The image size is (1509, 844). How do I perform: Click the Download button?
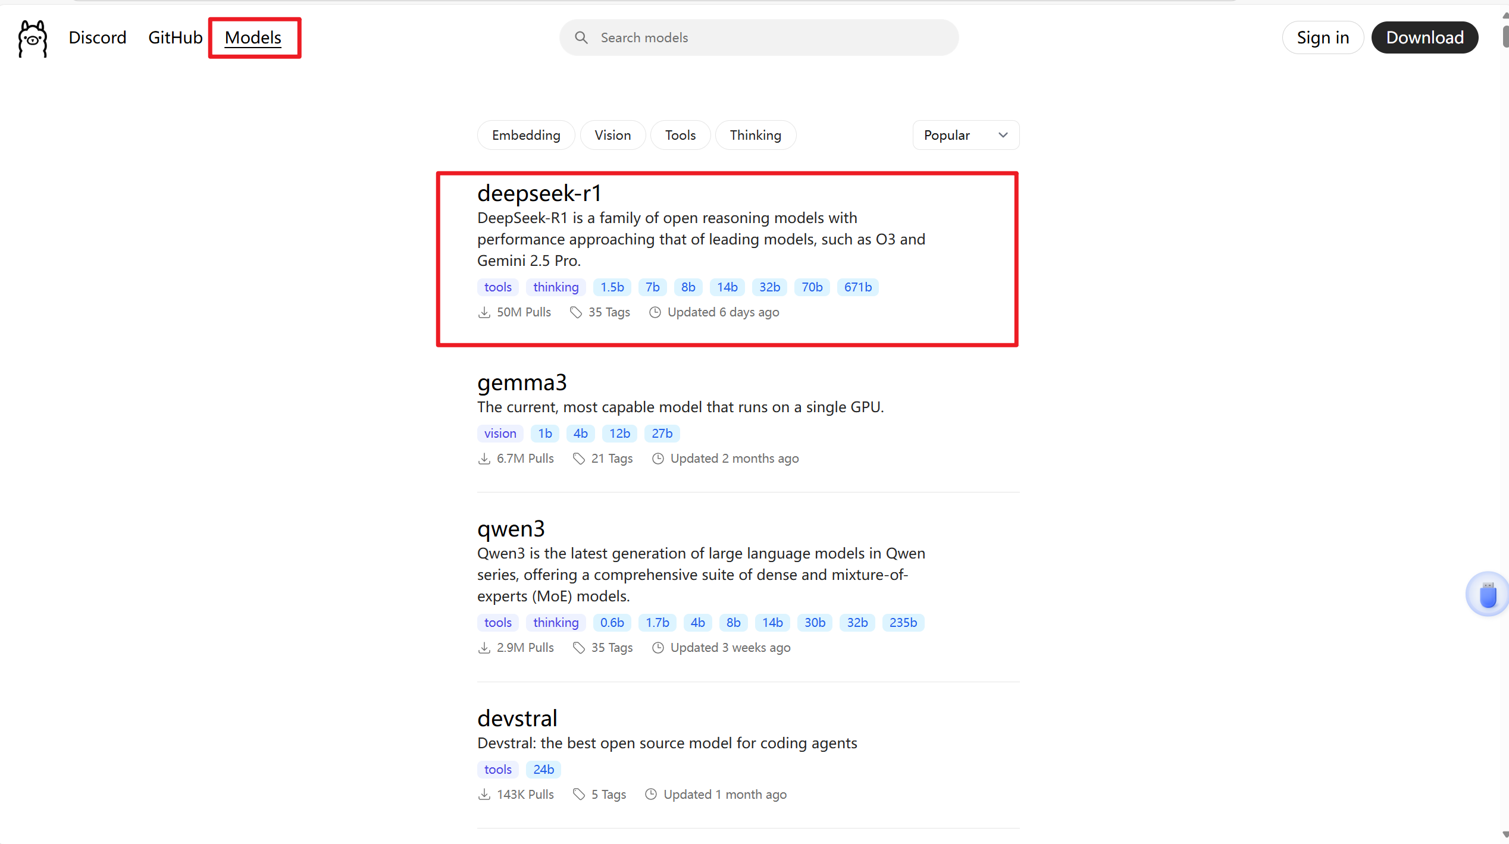(1425, 37)
